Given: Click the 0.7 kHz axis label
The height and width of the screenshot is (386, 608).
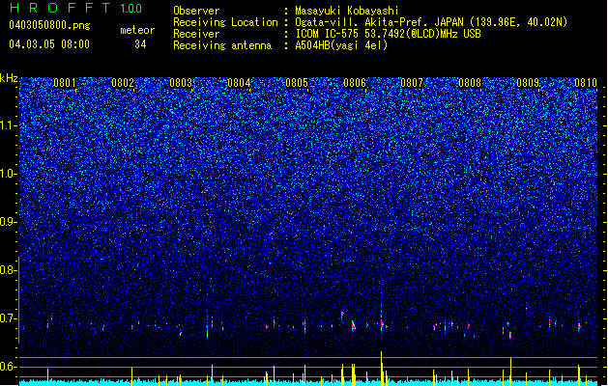Looking at the screenshot, I should click(8, 318).
